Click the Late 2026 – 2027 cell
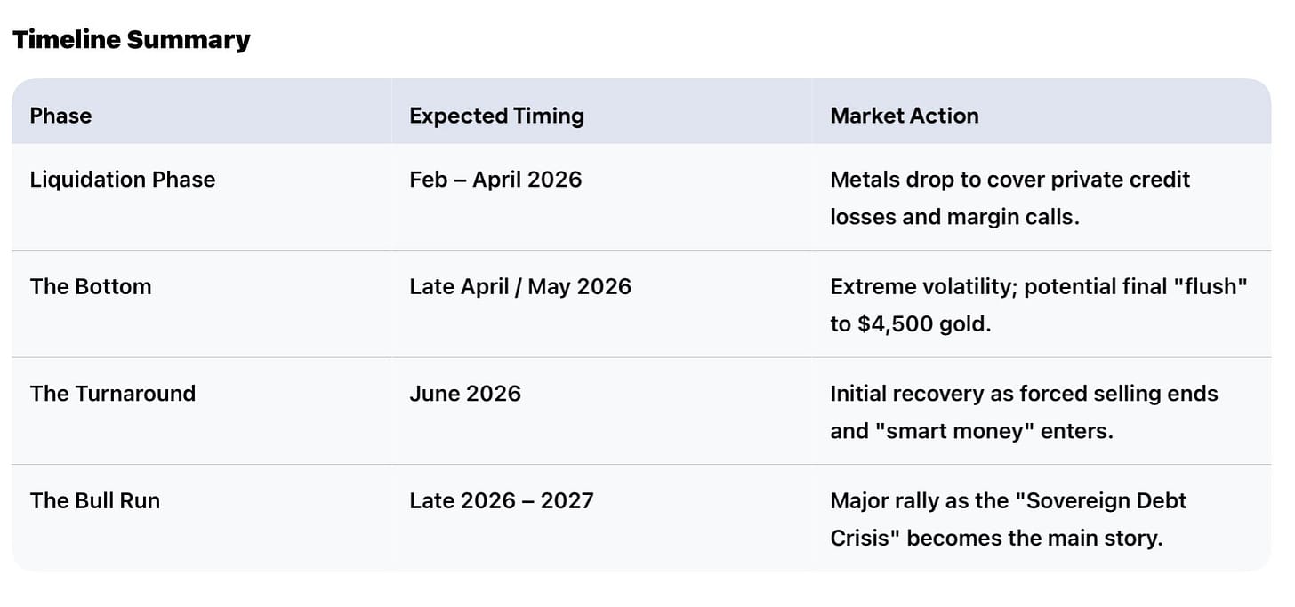 501,501
